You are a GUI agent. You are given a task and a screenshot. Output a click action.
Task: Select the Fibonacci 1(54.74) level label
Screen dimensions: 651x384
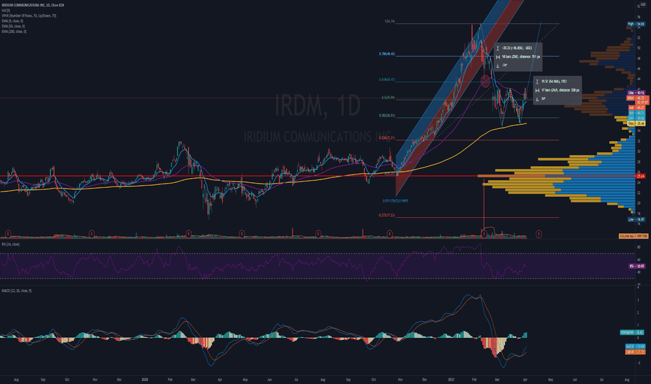(390, 21)
